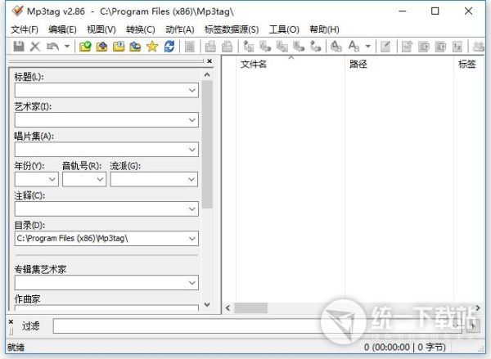This screenshot has width=491, height=359.
Task: Expand the 年份(Y) combo box
Action: (x=52, y=179)
